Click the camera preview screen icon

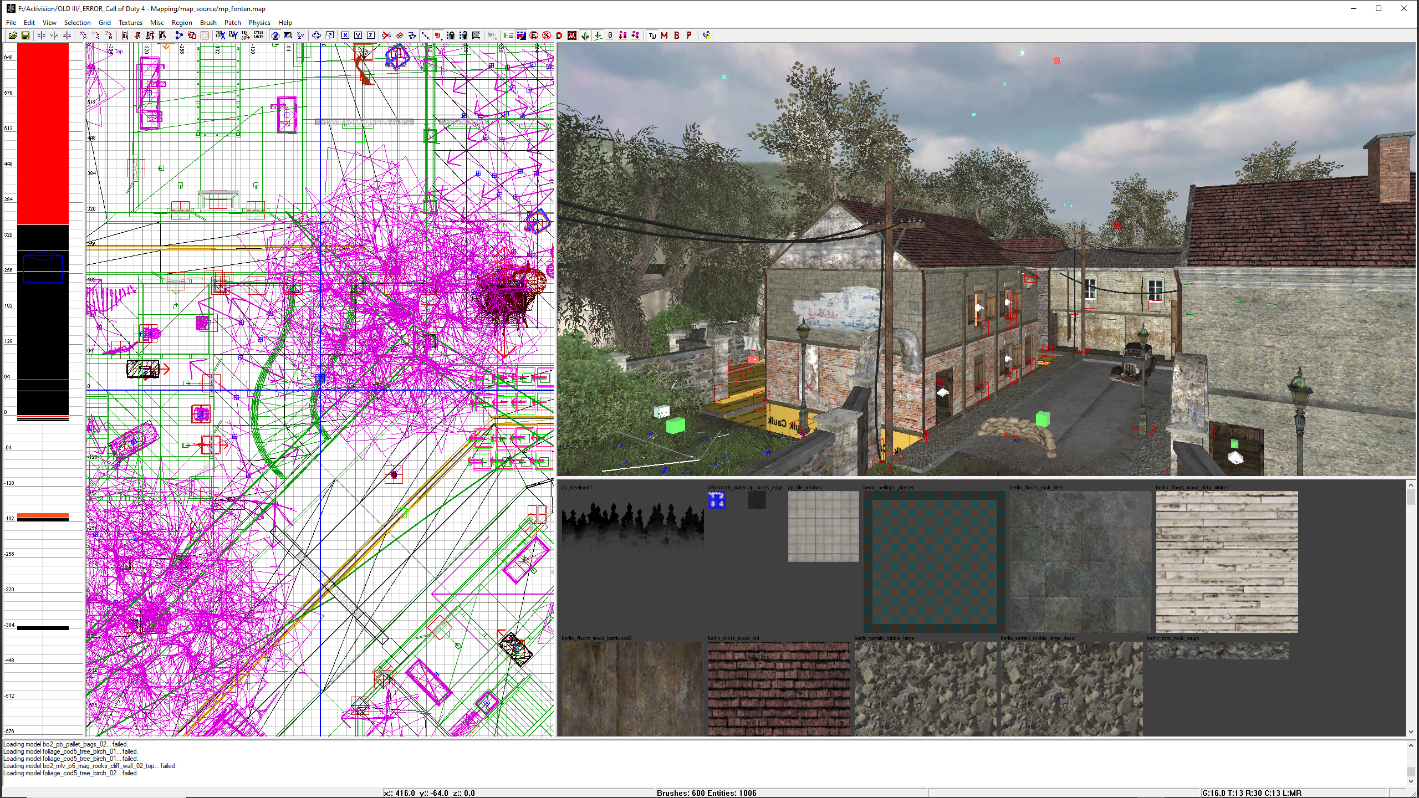point(288,35)
